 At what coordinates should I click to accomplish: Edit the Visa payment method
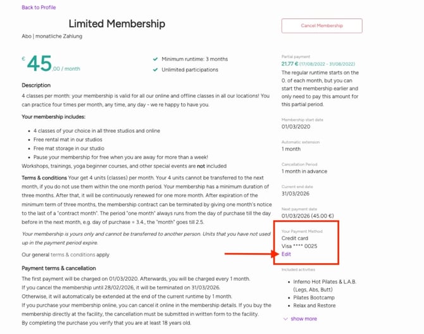pyautogui.click(x=286, y=254)
